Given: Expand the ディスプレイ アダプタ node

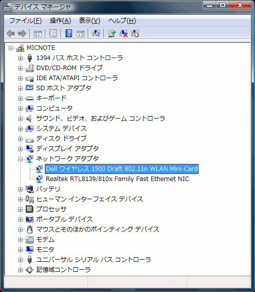Looking at the screenshot, I should pyautogui.click(x=20, y=149).
